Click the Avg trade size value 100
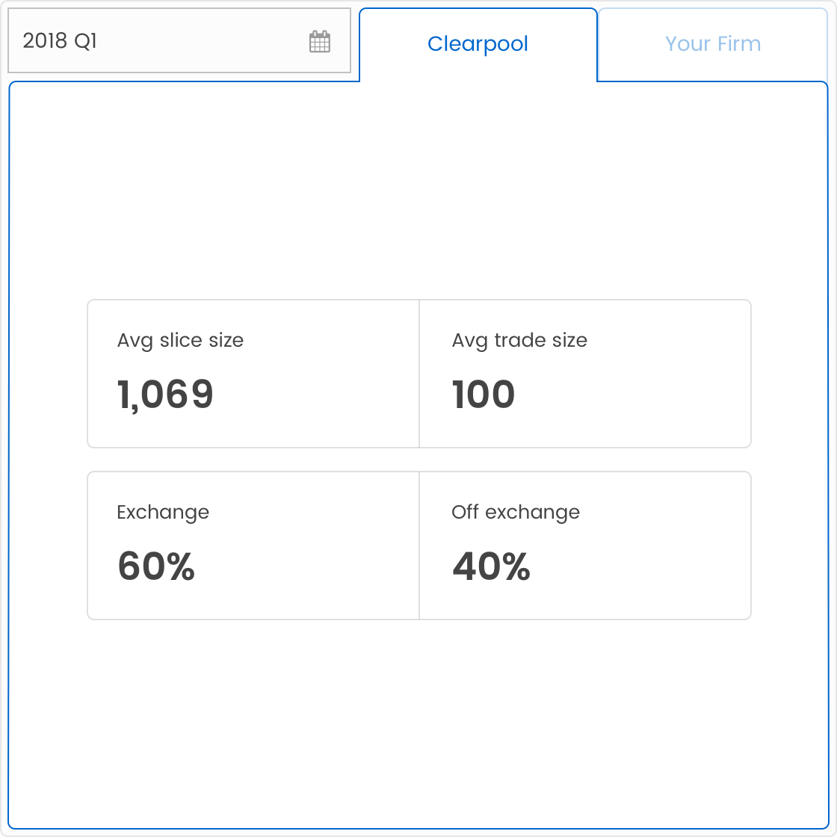This screenshot has width=837, height=837. pos(484,395)
